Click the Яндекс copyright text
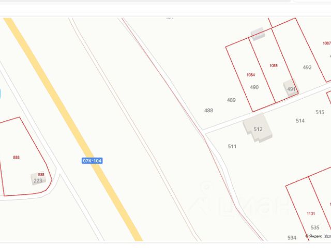The width and height of the screenshot is (331, 248). tap(314, 236)
